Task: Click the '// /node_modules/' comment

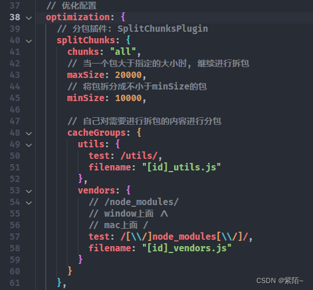Action: (134, 202)
